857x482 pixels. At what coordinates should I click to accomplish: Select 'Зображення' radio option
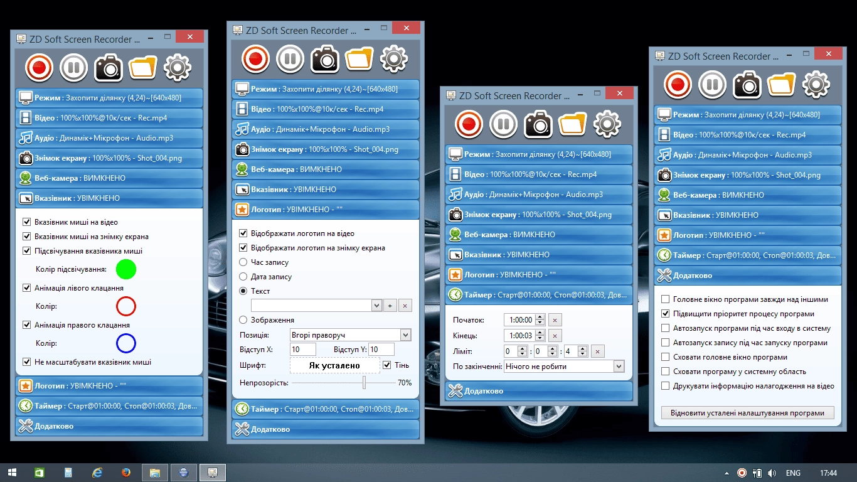[x=243, y=320]
